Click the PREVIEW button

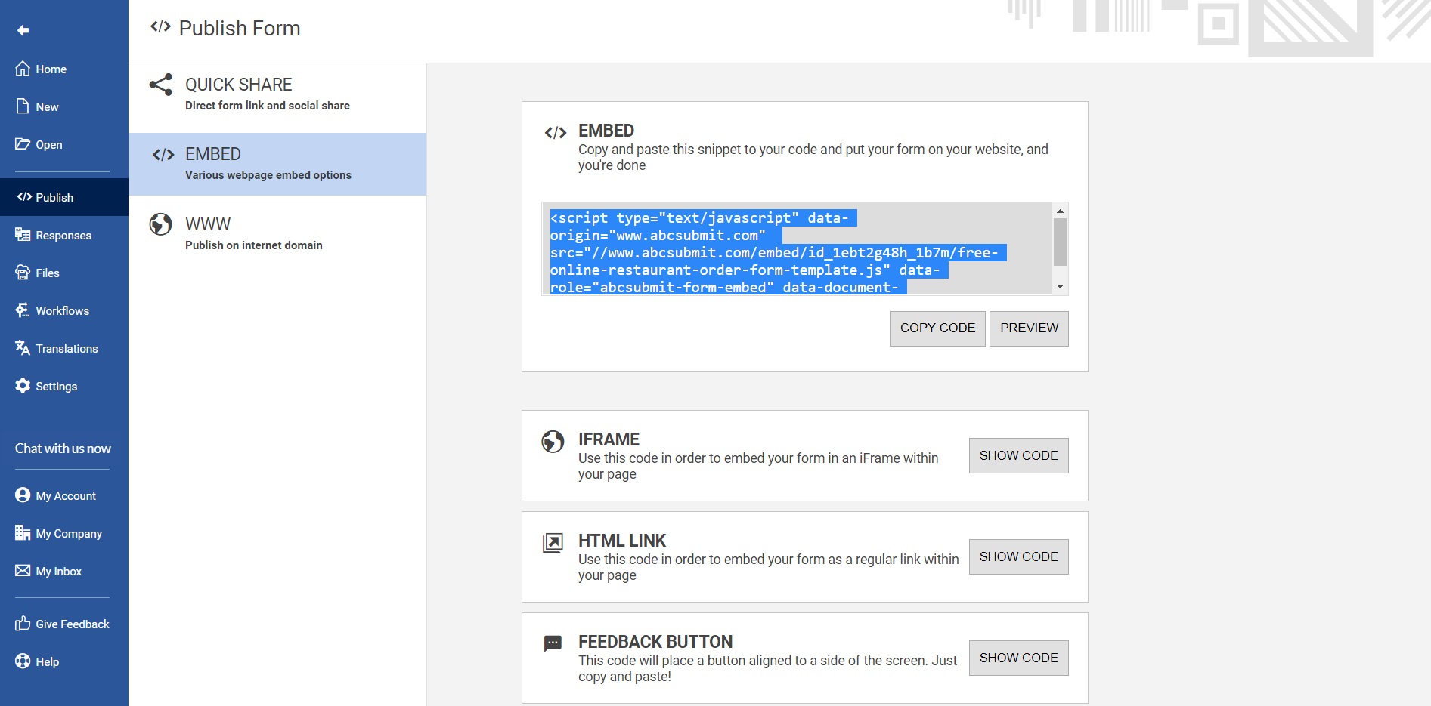(1029, 328)
